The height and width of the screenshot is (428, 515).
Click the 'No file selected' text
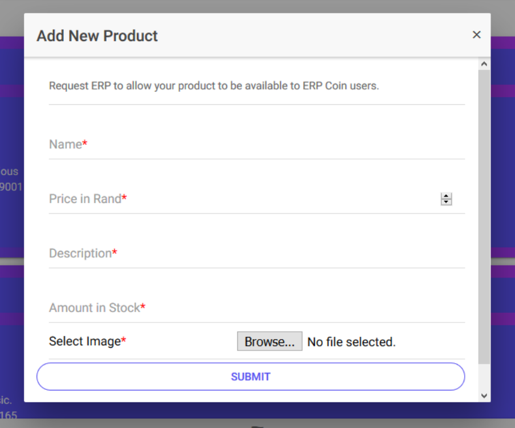point(351,343)
